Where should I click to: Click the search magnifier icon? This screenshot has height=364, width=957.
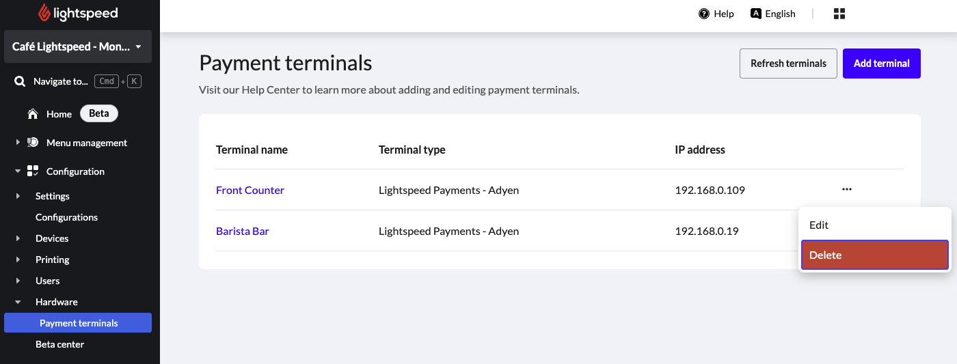point(20,81)
